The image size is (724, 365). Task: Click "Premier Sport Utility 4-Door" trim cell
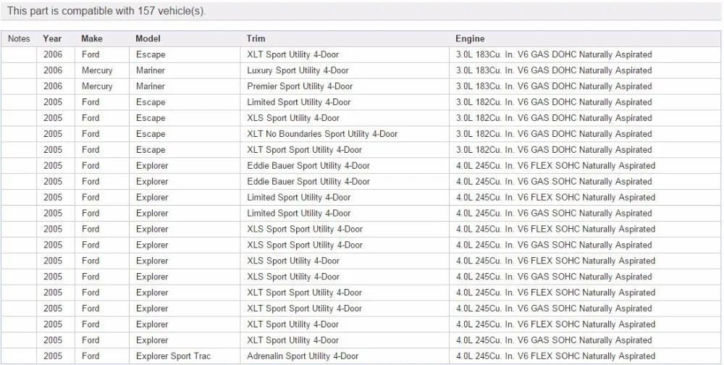click(x=300, y=86)
